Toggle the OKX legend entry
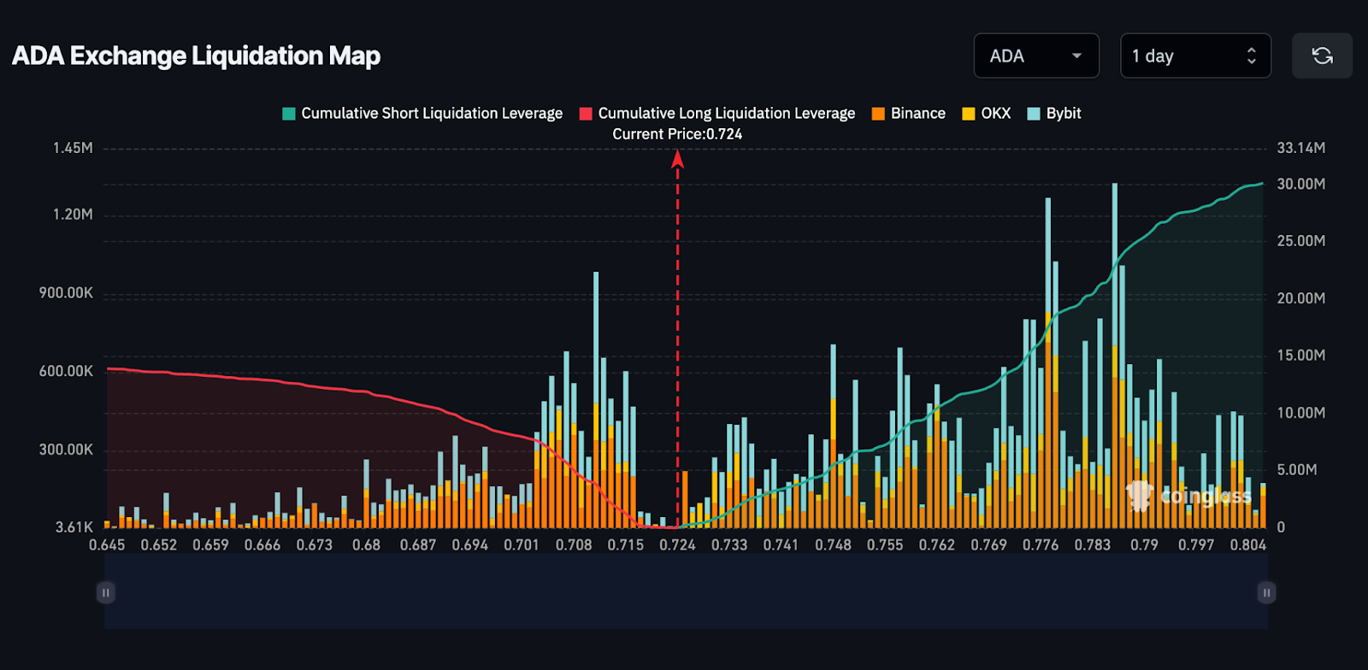The width and height of the screenshot is (1368, 670). tap(986, 114)
